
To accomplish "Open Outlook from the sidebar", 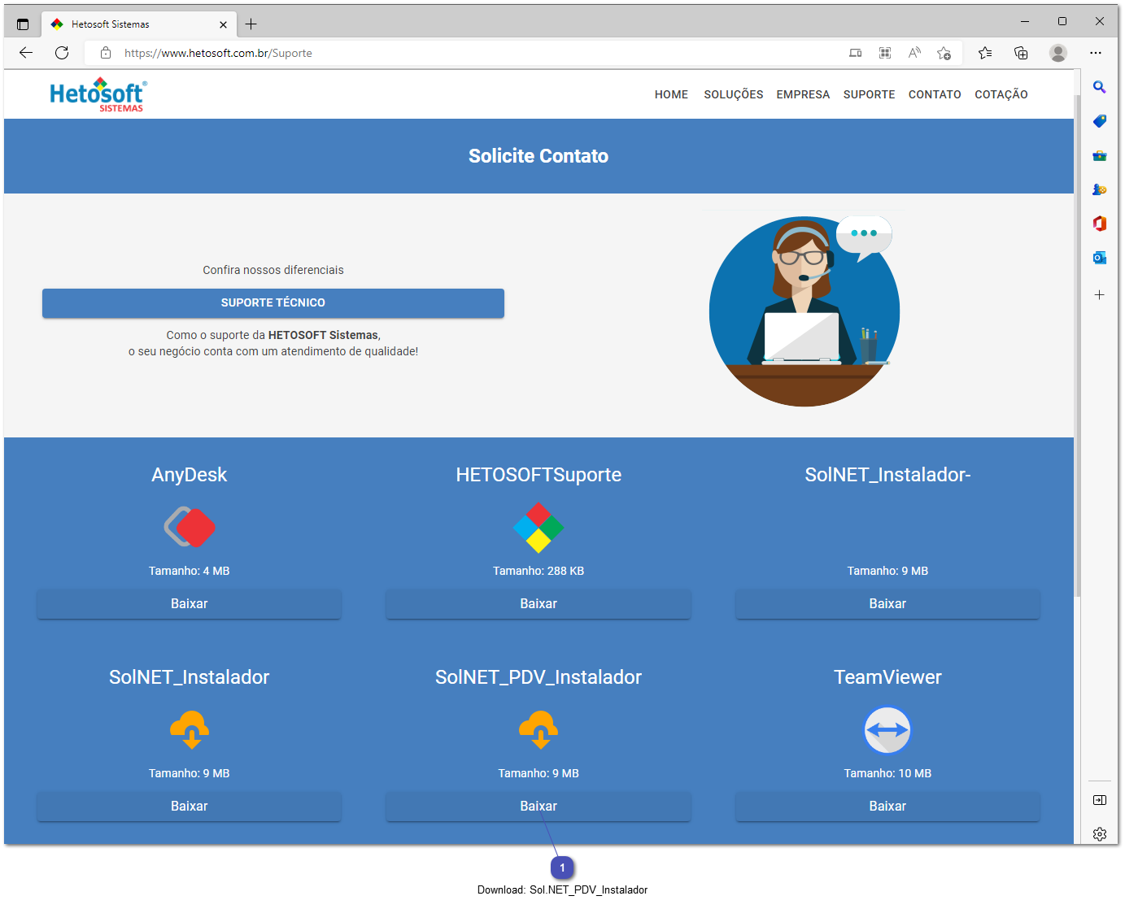I will tap(1099, 258).
